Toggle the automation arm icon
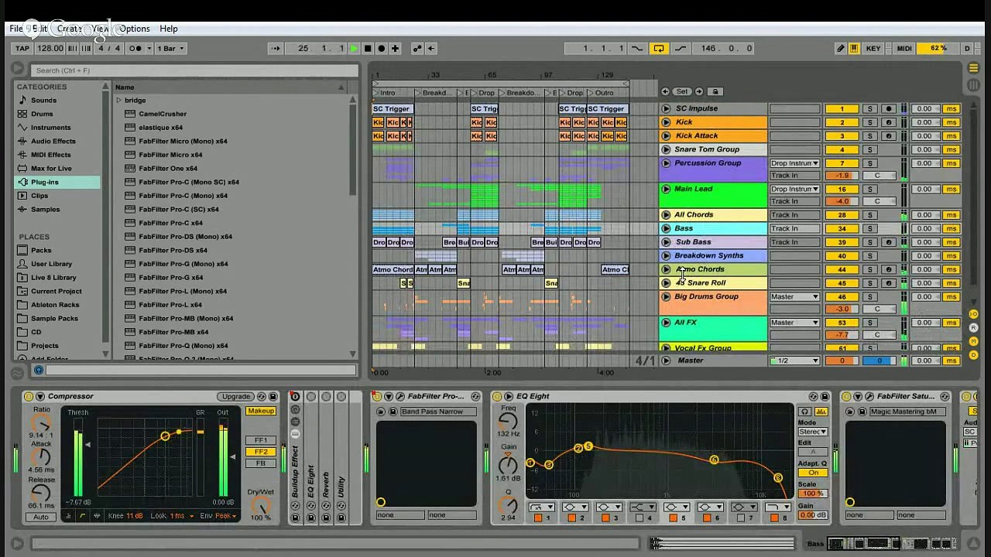The height and width of the screenshot is (557, 991). pos(417,49)
